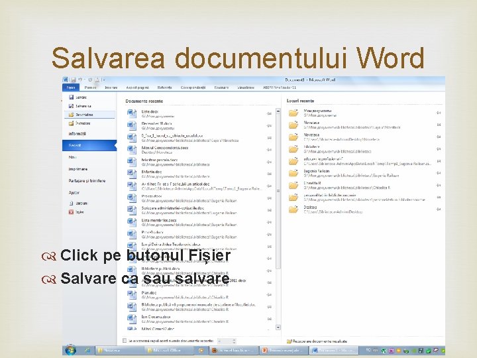This screenshot has width=477, height=358.
Task: Open the EMartie.doc document icon
Action: click(132, 174)
